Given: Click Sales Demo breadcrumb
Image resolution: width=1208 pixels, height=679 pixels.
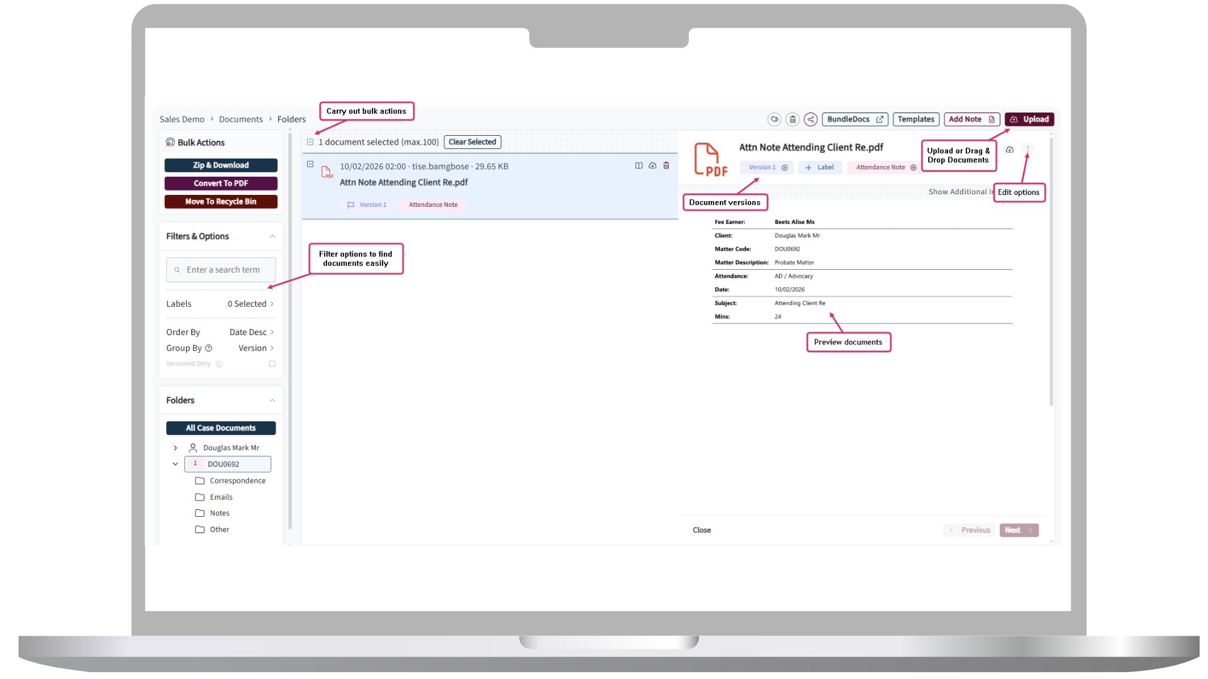Looking at the screenshot, I should point(182,119).
